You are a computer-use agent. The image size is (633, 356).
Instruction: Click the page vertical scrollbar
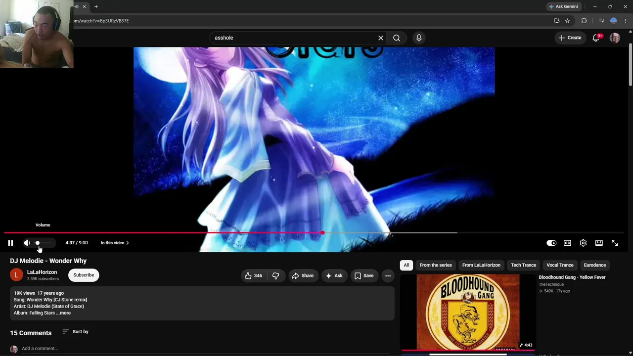pos(630,66)
